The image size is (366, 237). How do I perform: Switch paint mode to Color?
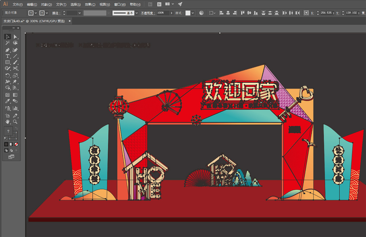[6, 144]
